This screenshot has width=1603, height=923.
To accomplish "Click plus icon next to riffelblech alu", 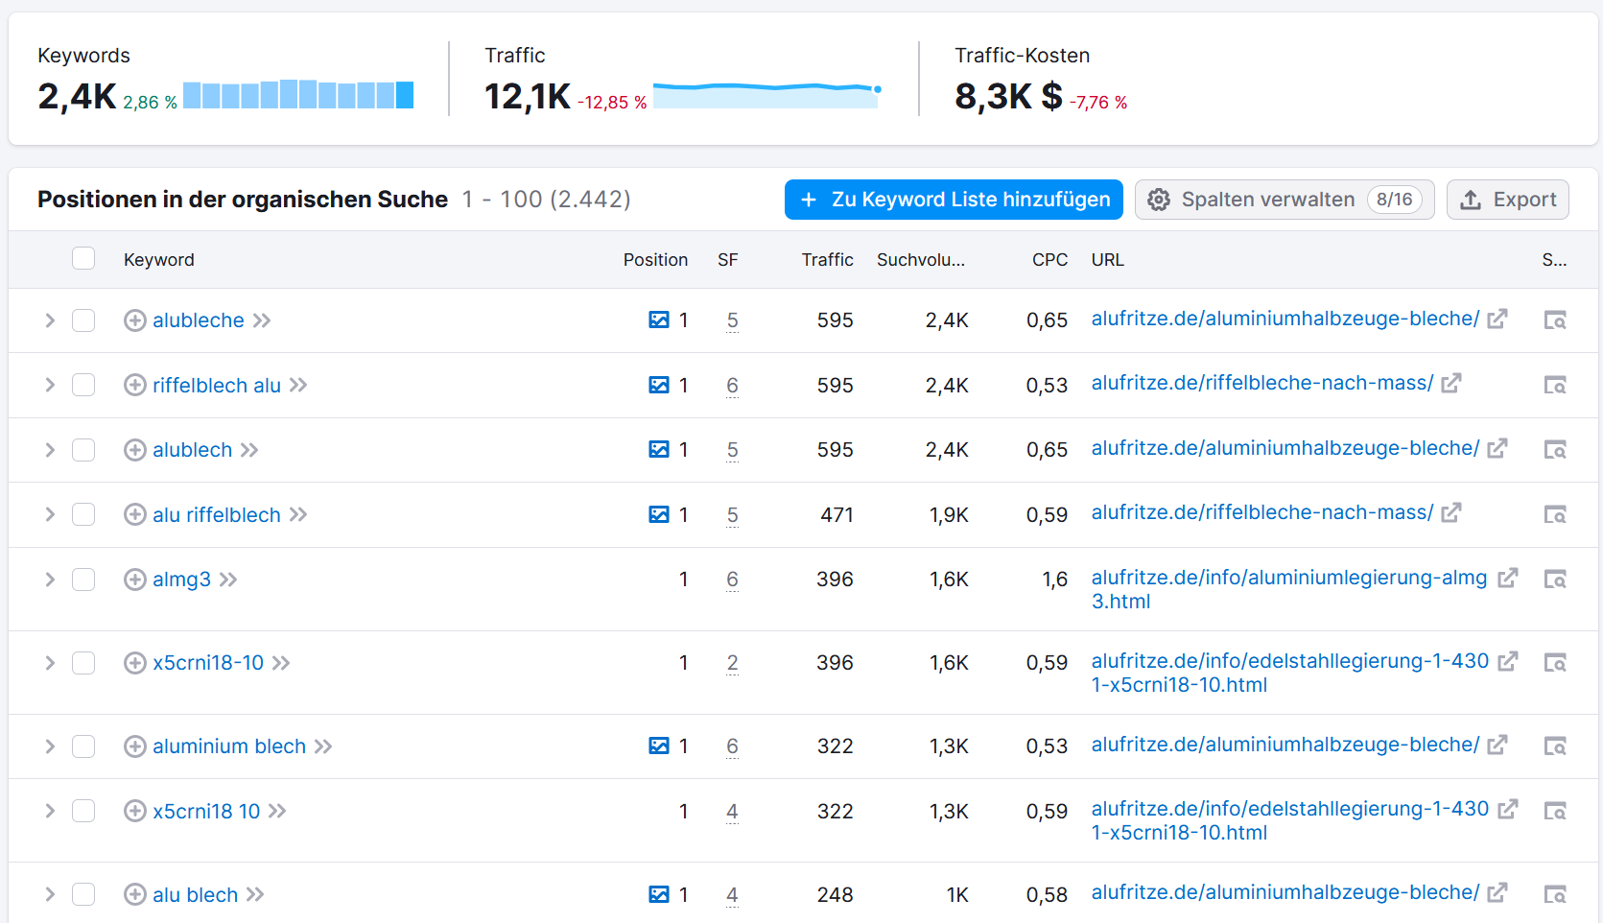I will (x=135, y=385).
